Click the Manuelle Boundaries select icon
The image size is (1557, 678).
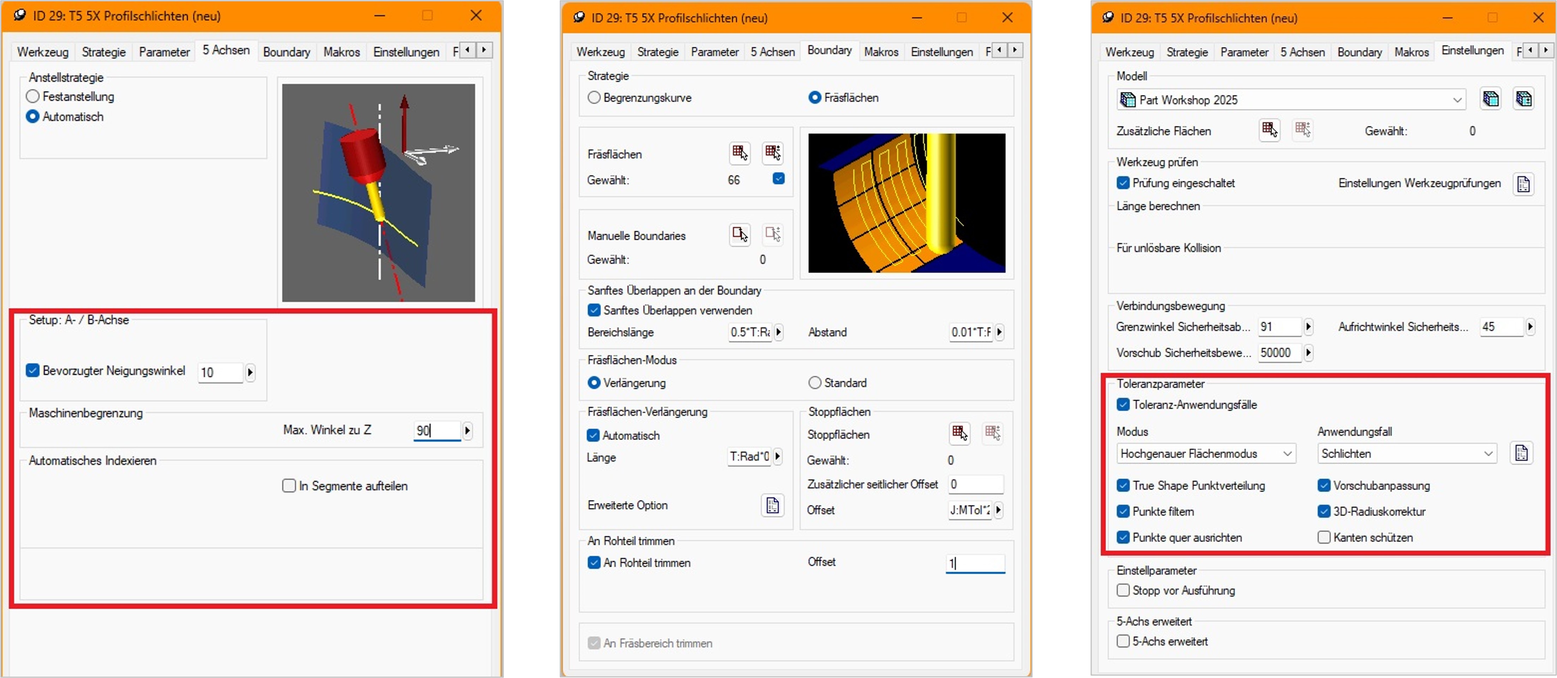[740, 234]
